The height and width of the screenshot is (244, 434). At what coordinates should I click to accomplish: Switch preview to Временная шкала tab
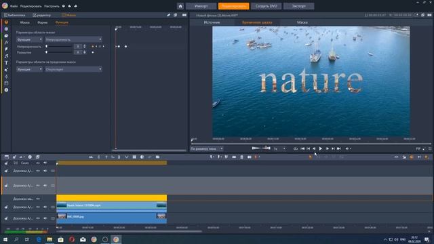click(x=257, y=22)
